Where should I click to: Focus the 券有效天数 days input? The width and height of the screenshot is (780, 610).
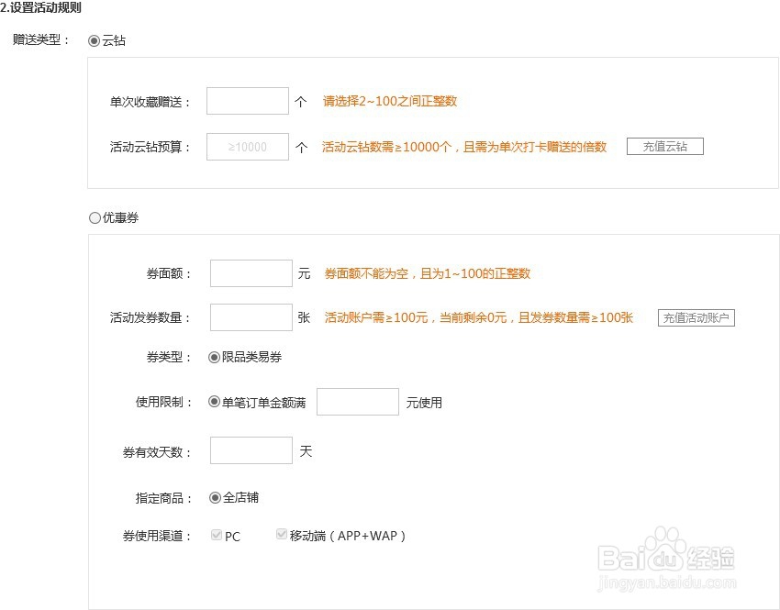point(251,451)
